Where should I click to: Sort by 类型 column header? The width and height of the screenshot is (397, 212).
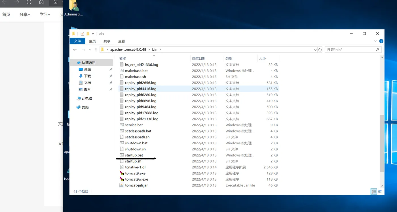(229, 58)
